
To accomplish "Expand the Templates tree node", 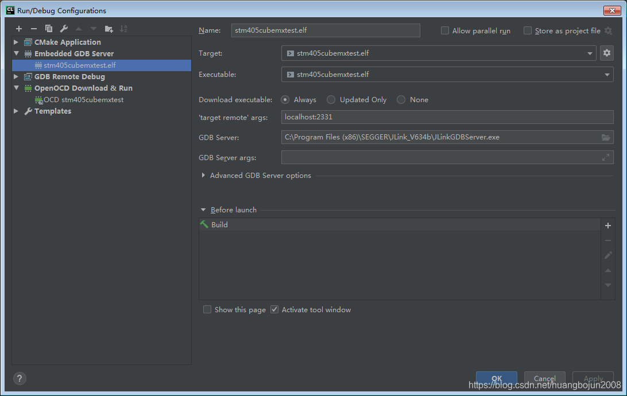I will 16,111.
